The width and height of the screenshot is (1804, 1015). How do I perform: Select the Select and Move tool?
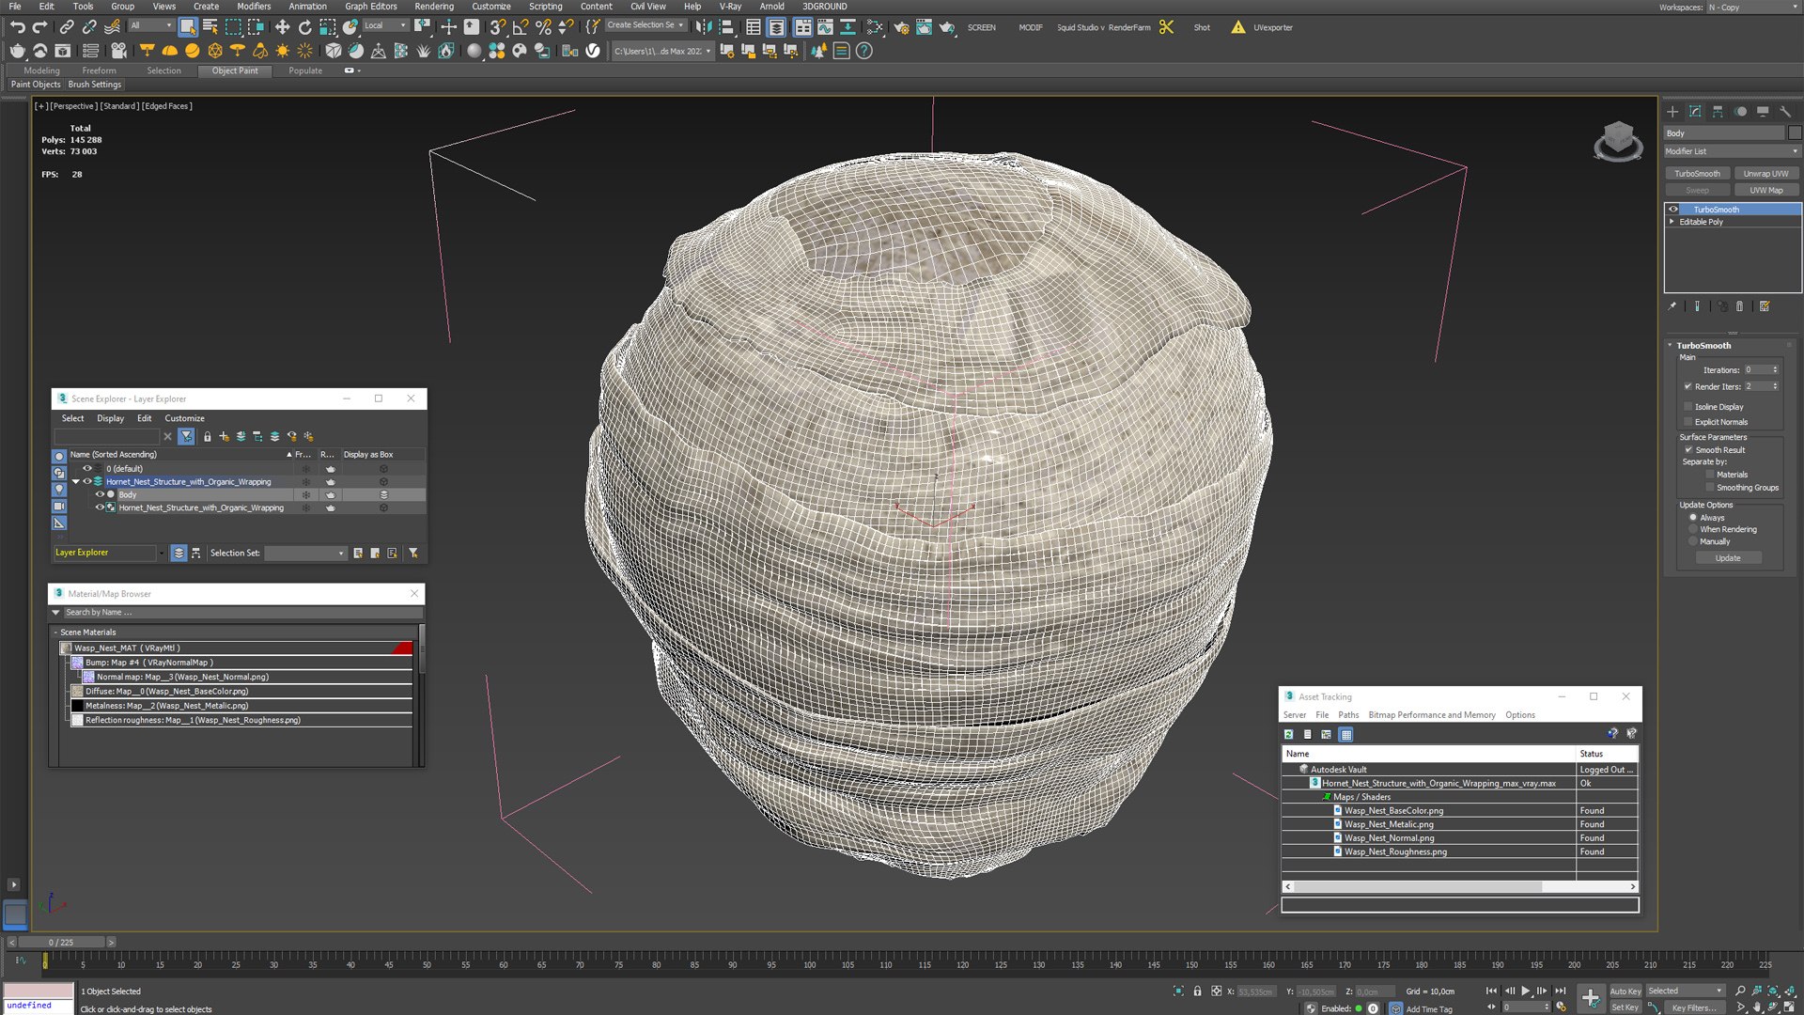[282, 27]
